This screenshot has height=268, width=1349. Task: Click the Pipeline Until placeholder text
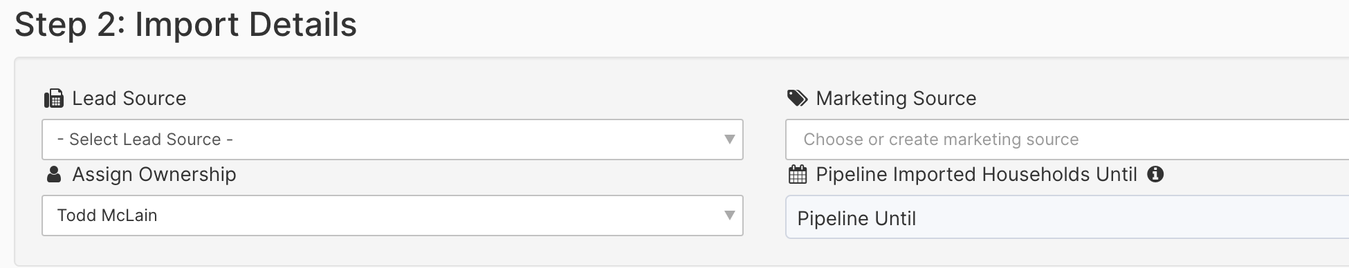click(856, 219)
